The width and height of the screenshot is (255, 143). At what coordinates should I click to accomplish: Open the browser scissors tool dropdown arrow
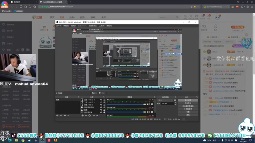click(x=244, y=7)
